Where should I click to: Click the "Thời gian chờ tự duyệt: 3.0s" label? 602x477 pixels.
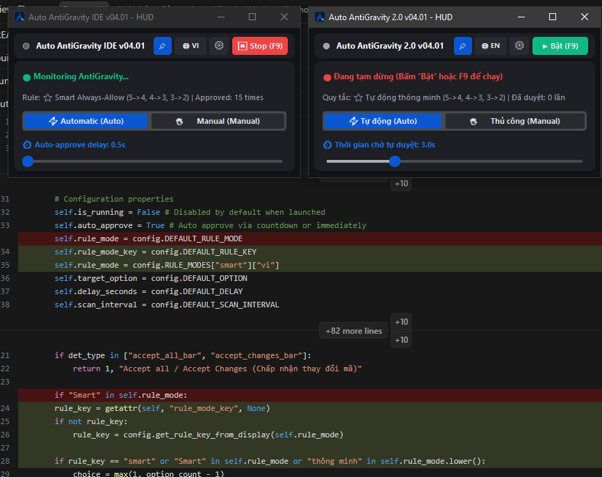384,145
